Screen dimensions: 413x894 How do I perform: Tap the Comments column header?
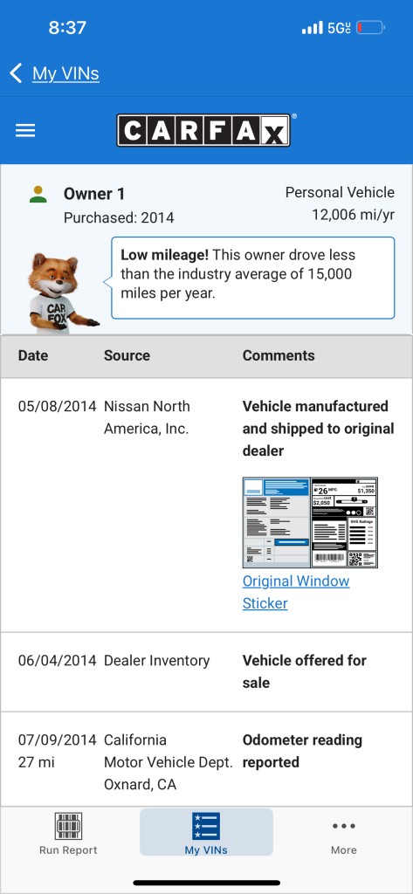point(279,355)
